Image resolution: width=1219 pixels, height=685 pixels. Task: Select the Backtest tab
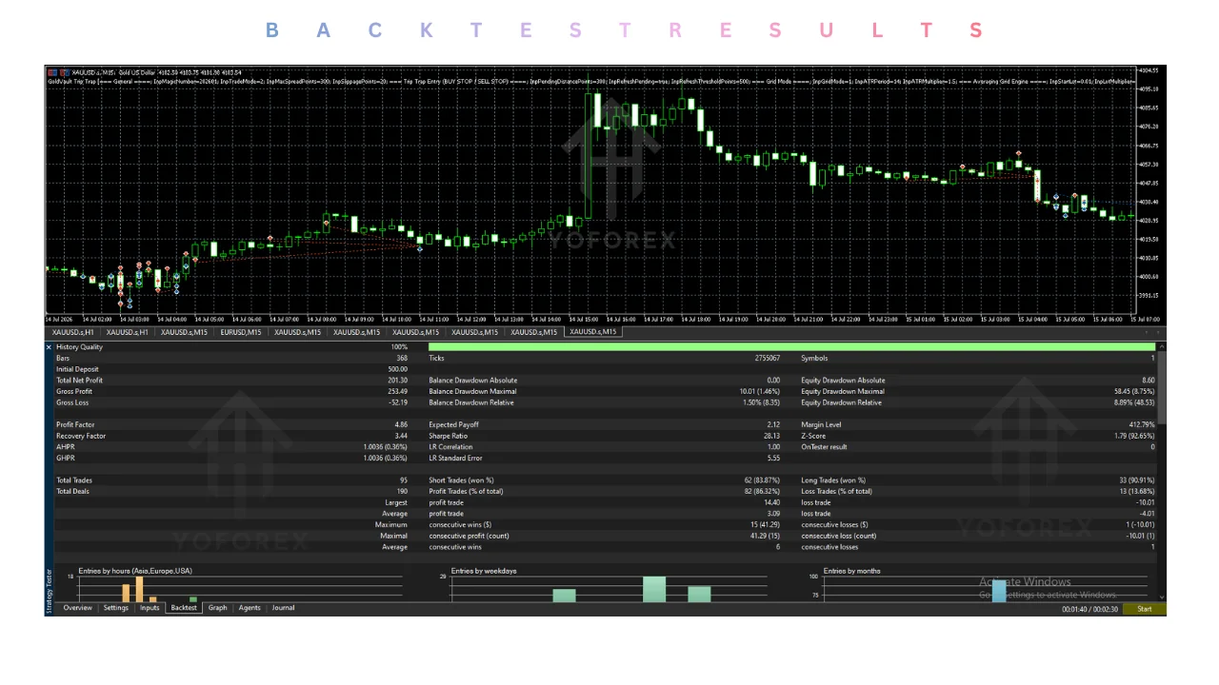pyautogui.click(x=184, y=608)
